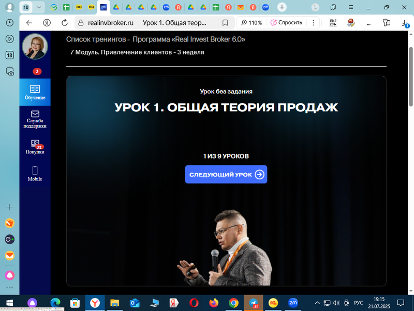Open the Обучение section in sidebar
Viewport: 414px width, 311px height.
point(35,92)
